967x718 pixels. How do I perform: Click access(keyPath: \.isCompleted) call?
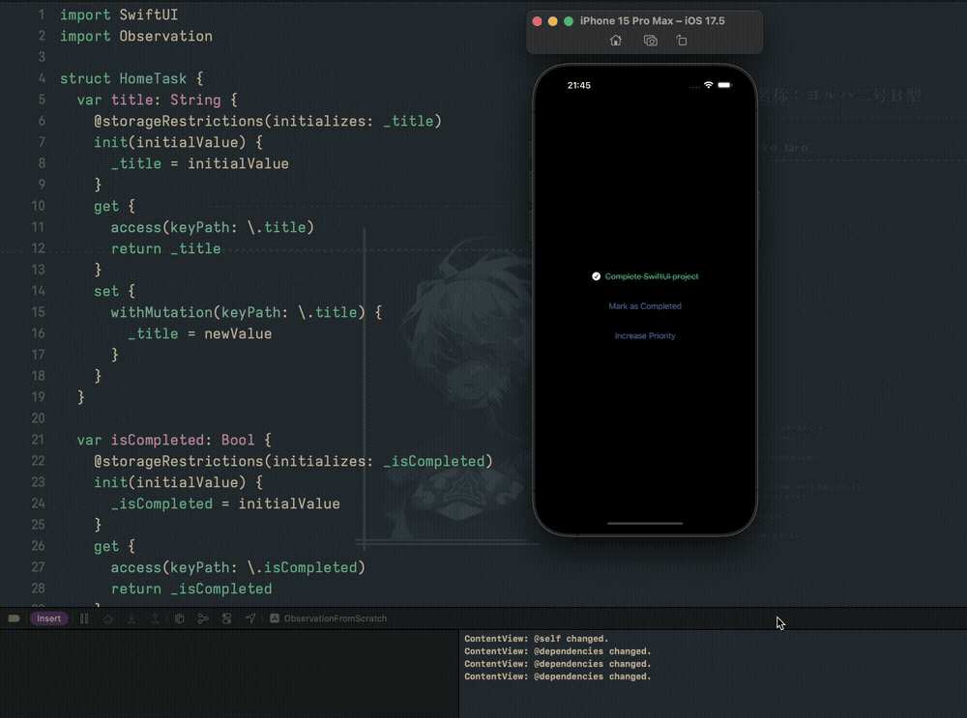pos(238,567)
